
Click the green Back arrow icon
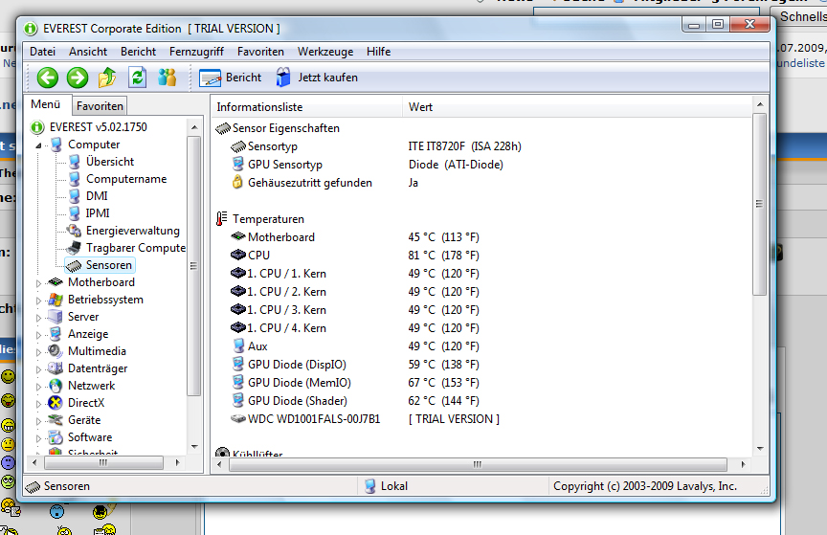point(48,78)
